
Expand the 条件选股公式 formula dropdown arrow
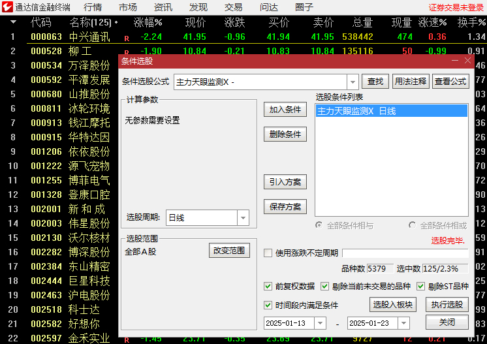(353, 82)
